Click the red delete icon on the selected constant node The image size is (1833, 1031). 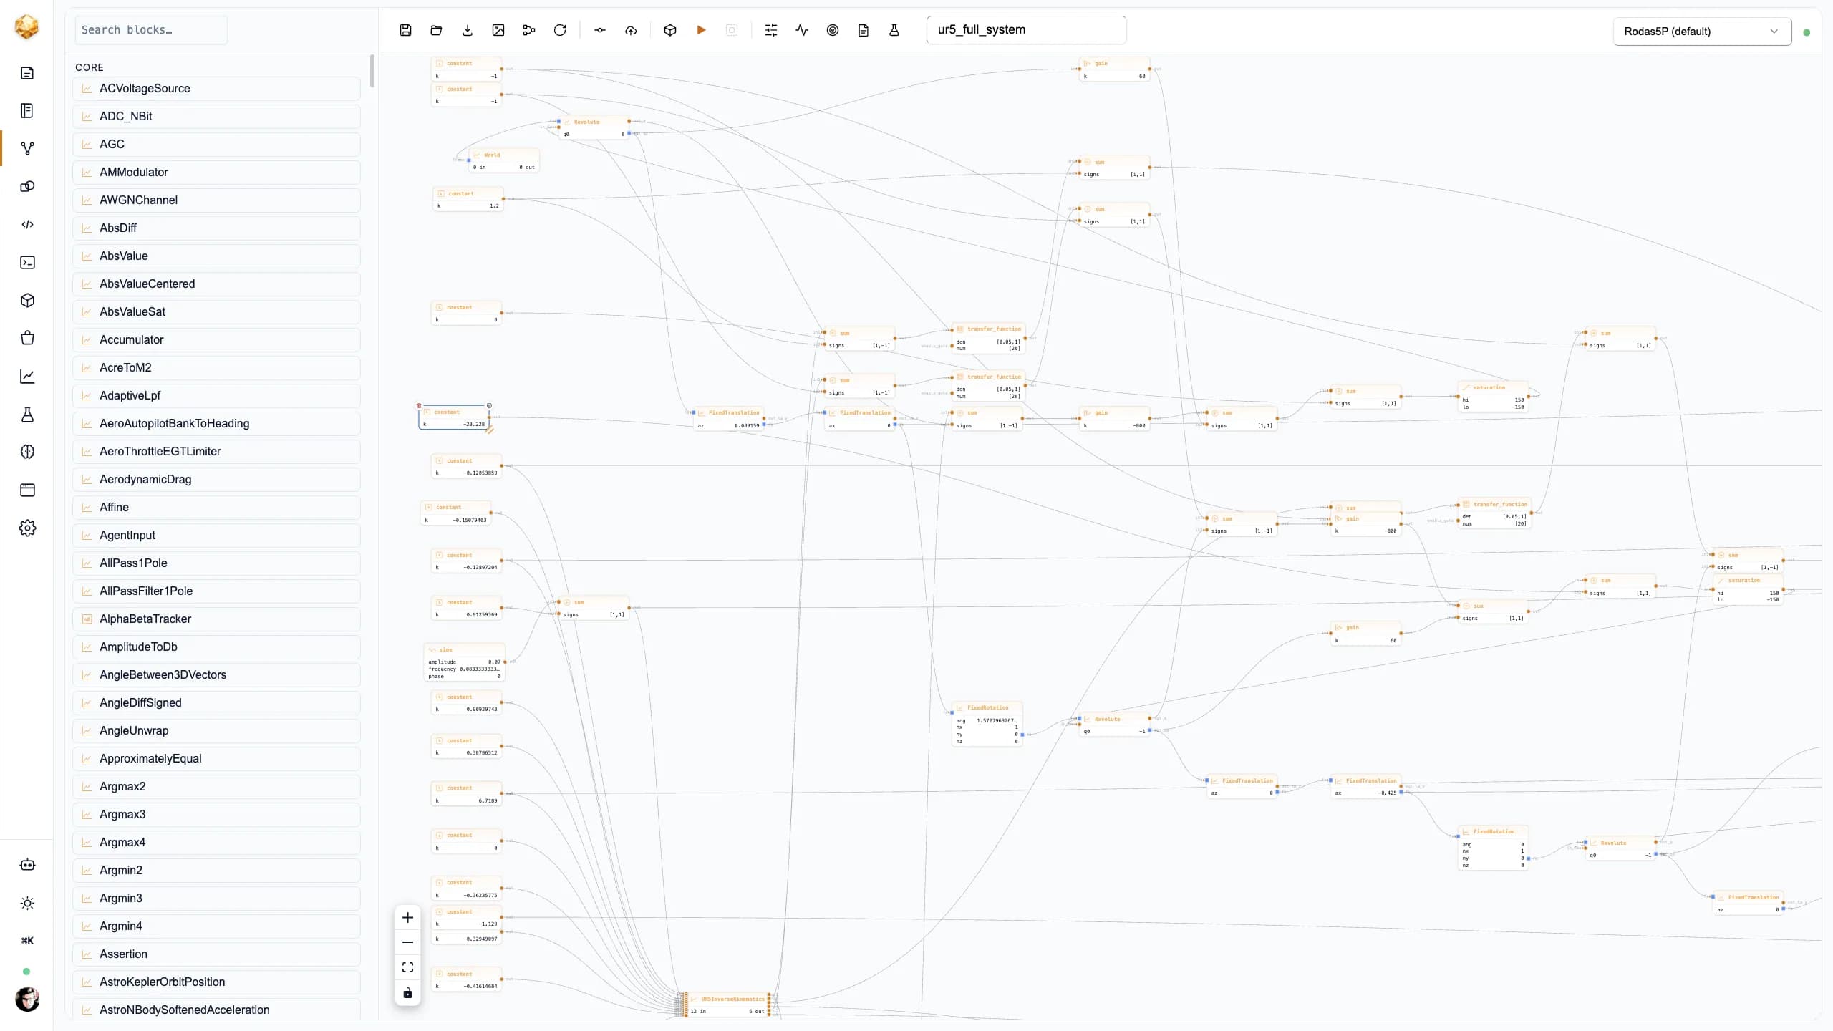(x=420, y=406)
